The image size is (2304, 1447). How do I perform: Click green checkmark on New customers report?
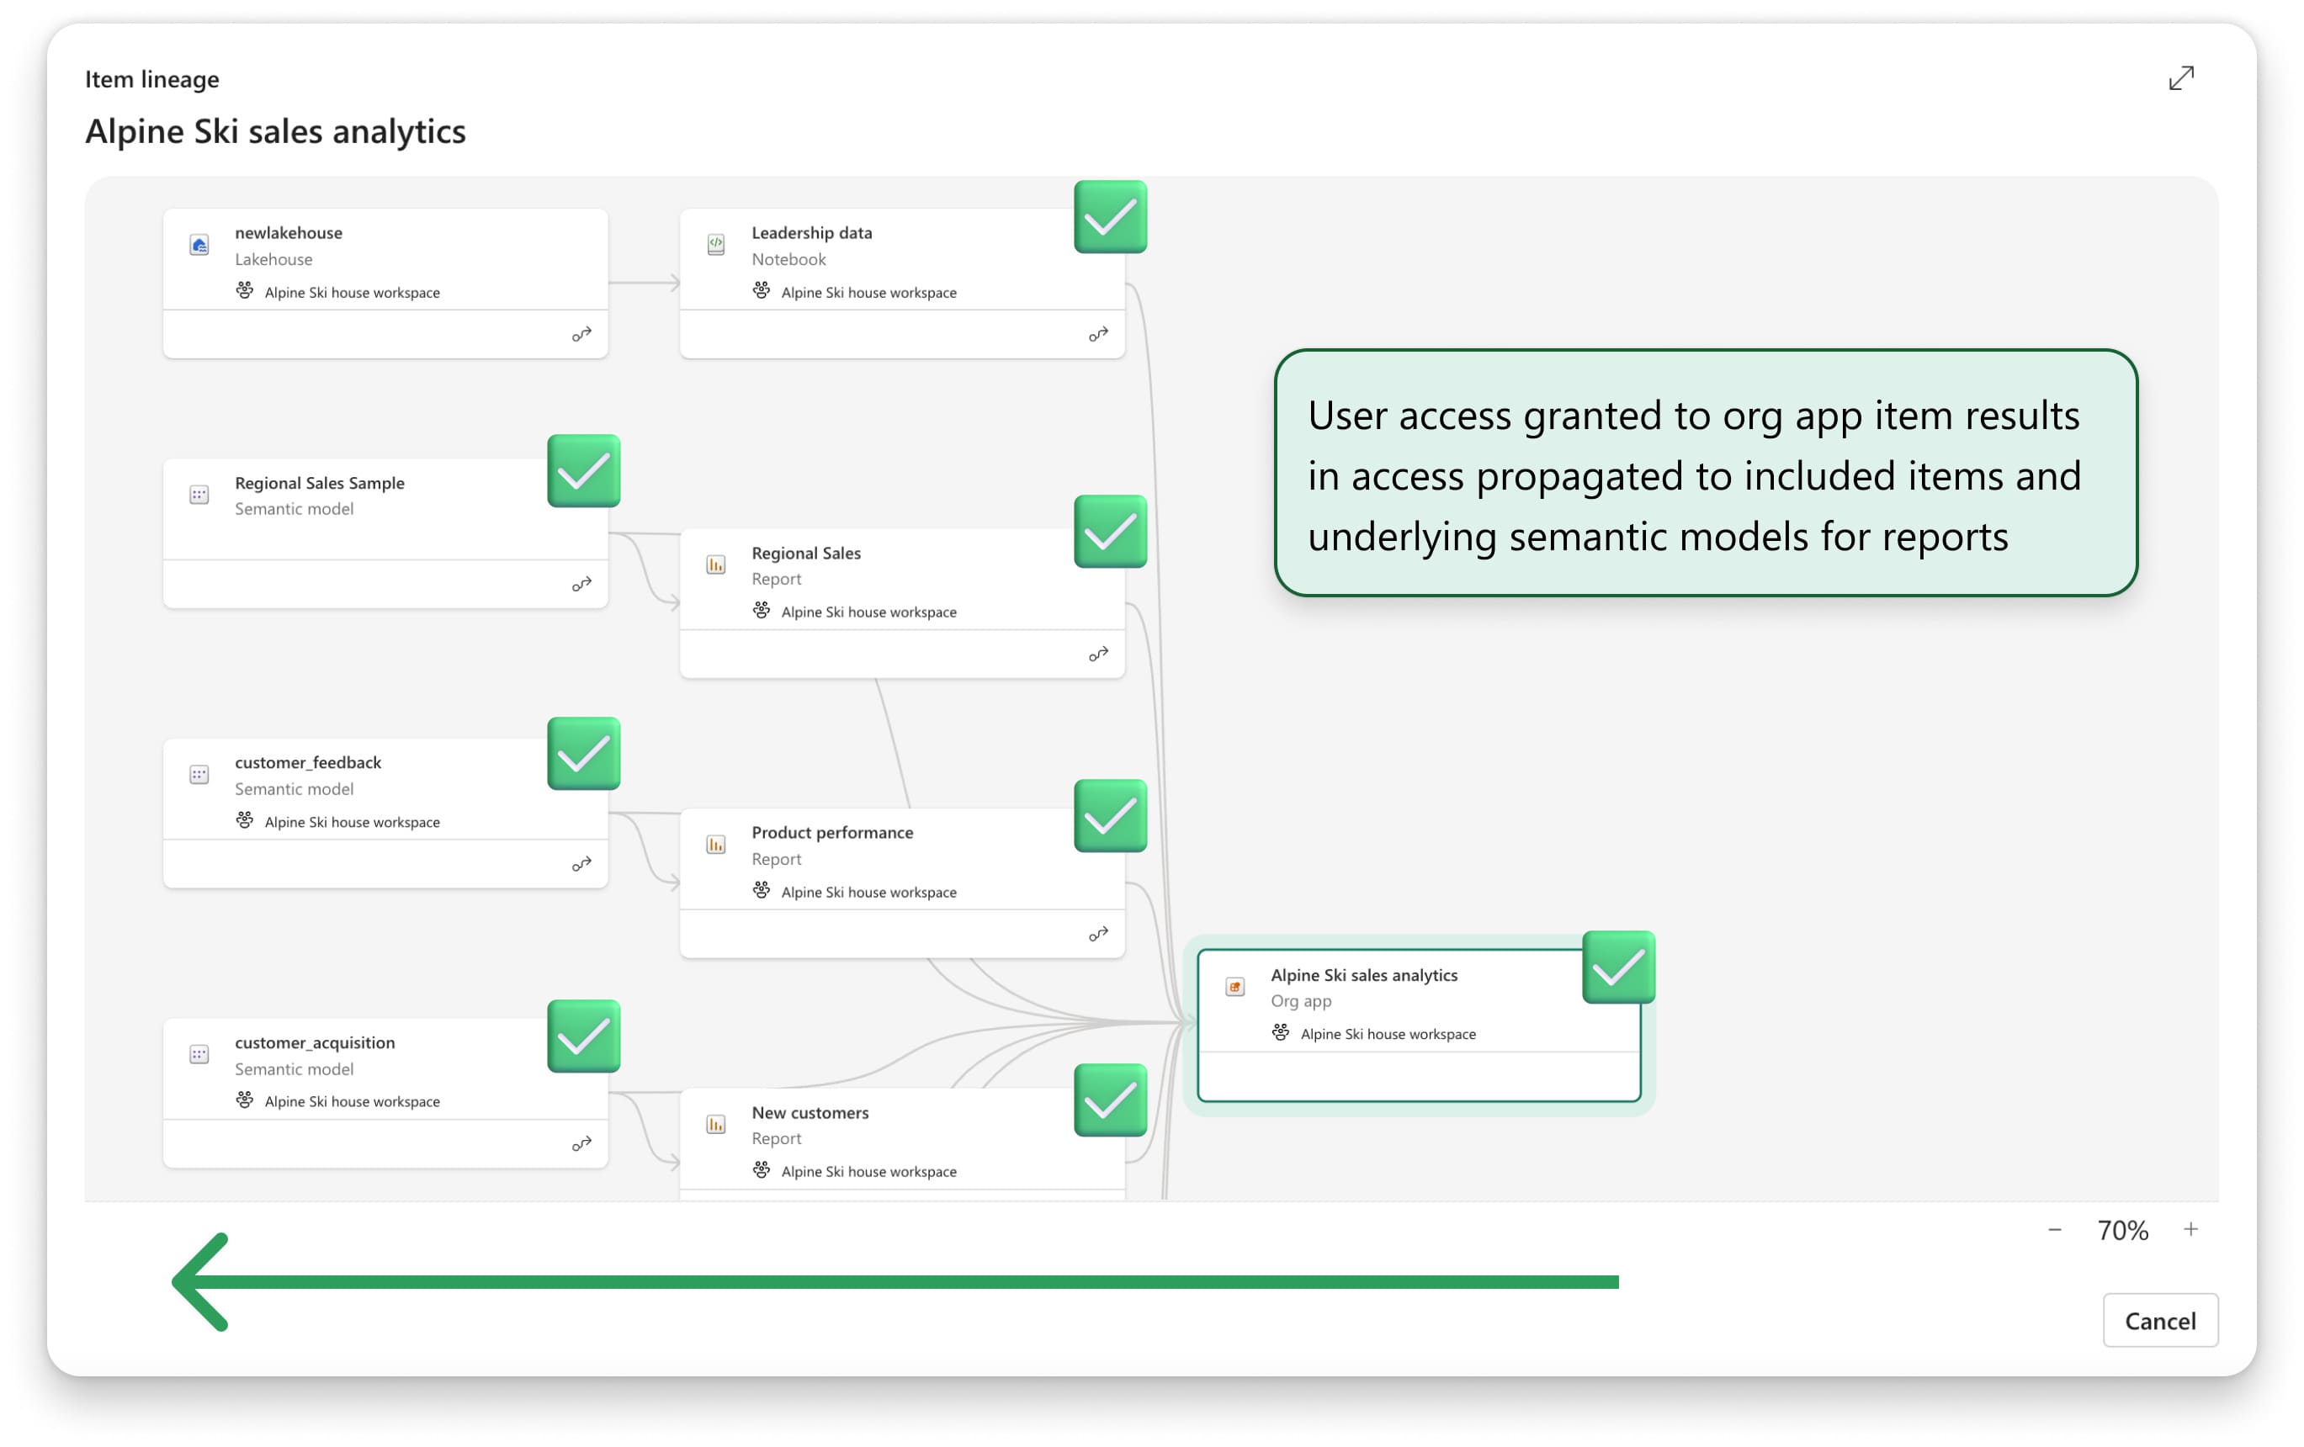pyautogui.click(x=1110, y=1100)
